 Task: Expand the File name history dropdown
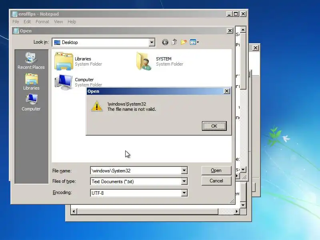coord(184,170)
